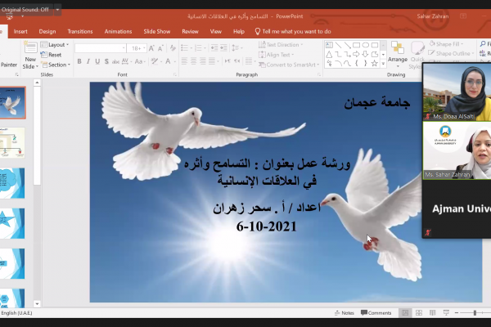
Task: Click the Italic formatting icon
Action: pos(88,63)
